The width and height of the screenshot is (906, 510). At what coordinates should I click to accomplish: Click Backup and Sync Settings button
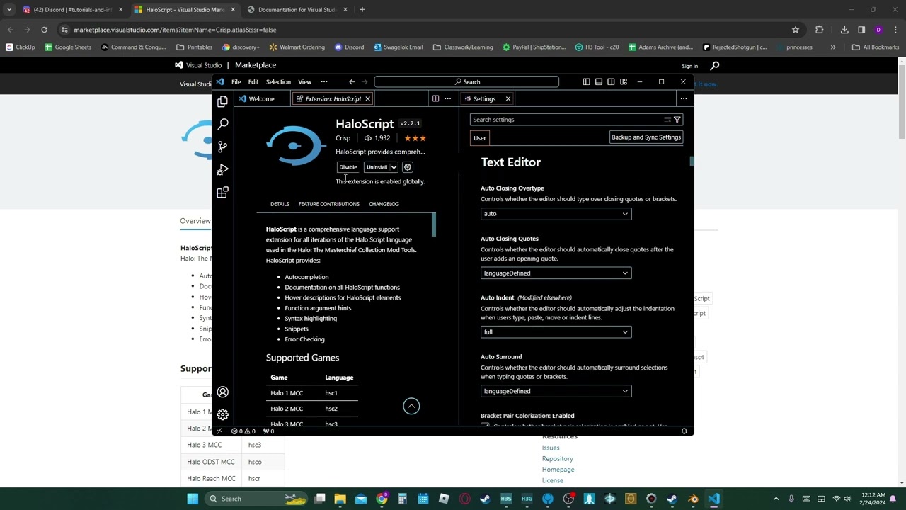(x=646, y=137)
